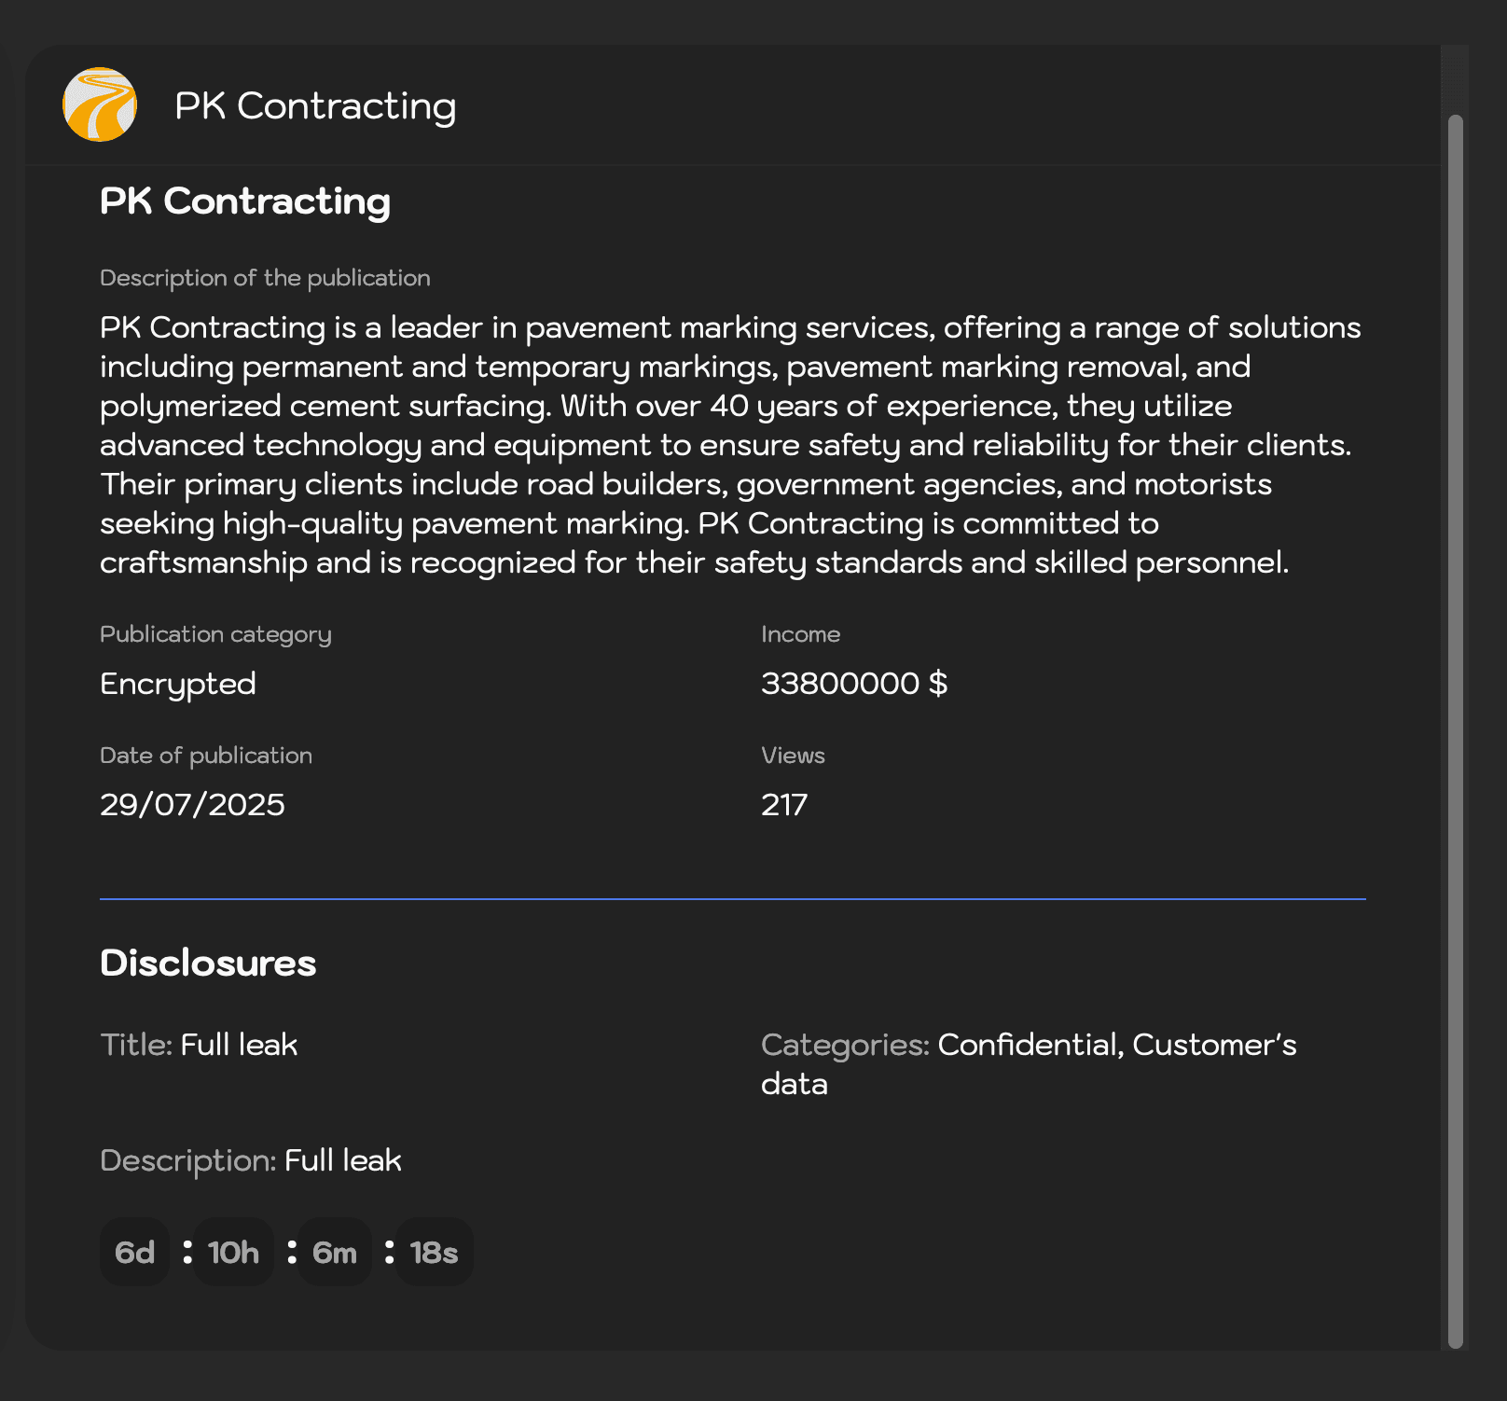Click the 'Title: Full leak' entry

[199, 1045]
